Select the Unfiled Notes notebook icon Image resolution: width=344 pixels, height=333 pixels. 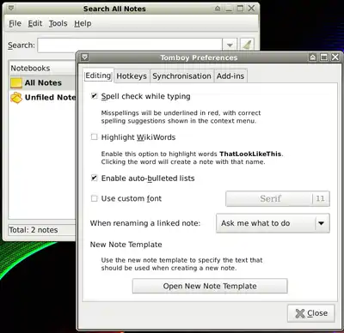(16, 98)
